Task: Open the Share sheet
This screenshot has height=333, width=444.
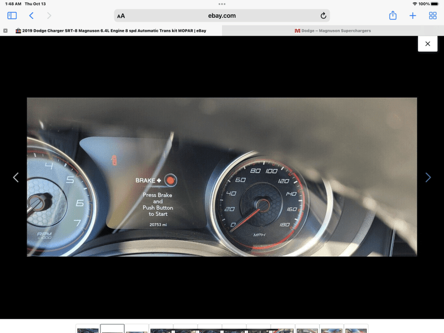Action: 393,16
